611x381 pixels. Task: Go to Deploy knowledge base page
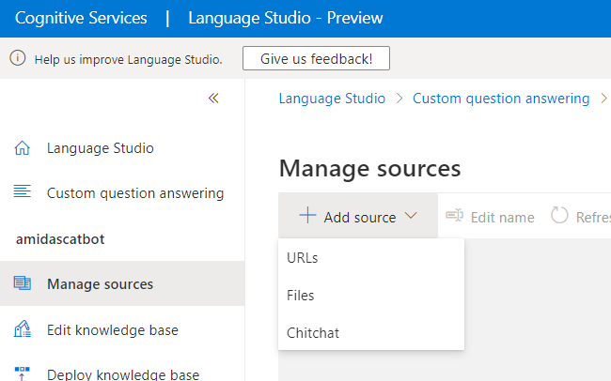122,374
